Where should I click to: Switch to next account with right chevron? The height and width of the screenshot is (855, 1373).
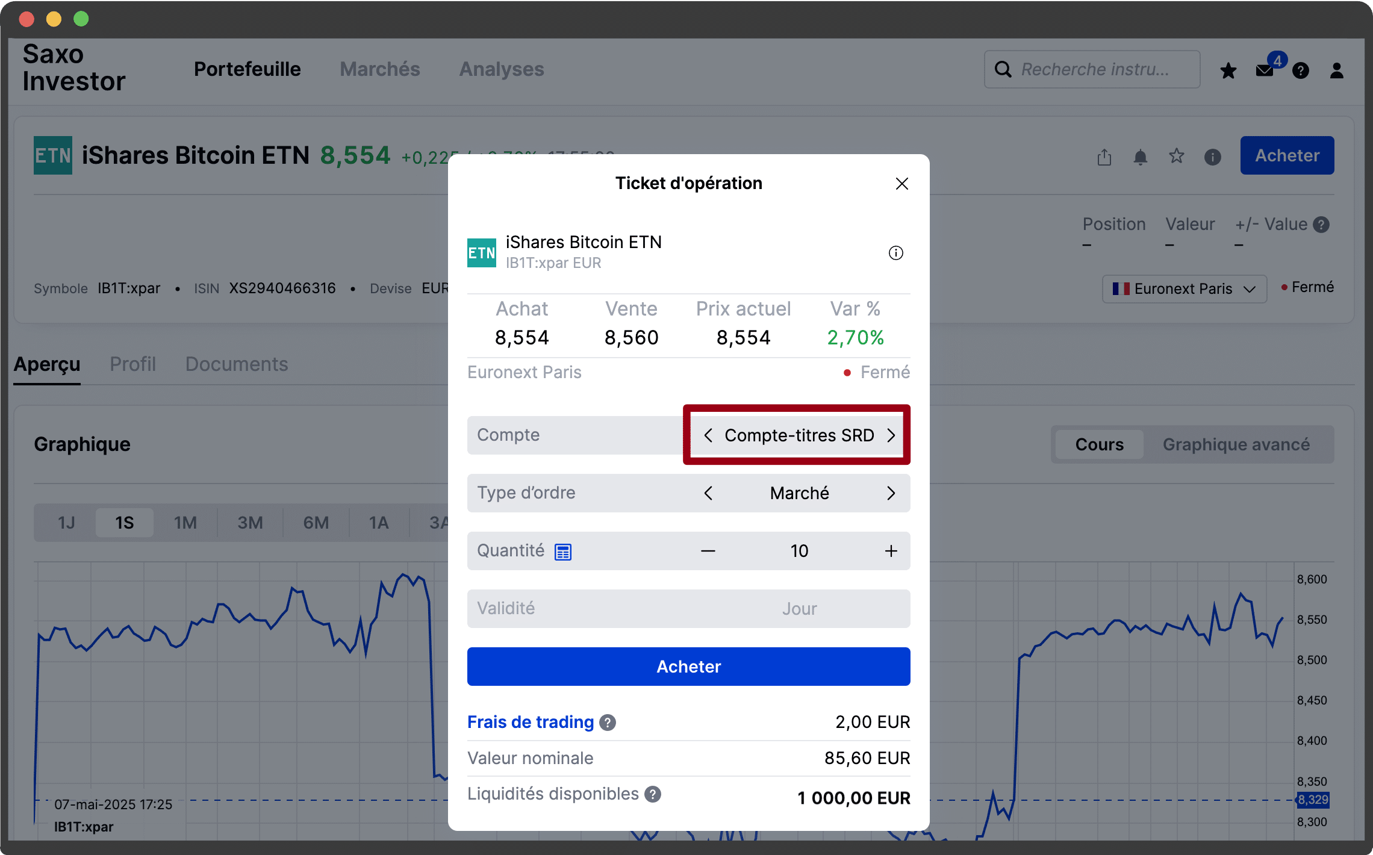point(891,435)
